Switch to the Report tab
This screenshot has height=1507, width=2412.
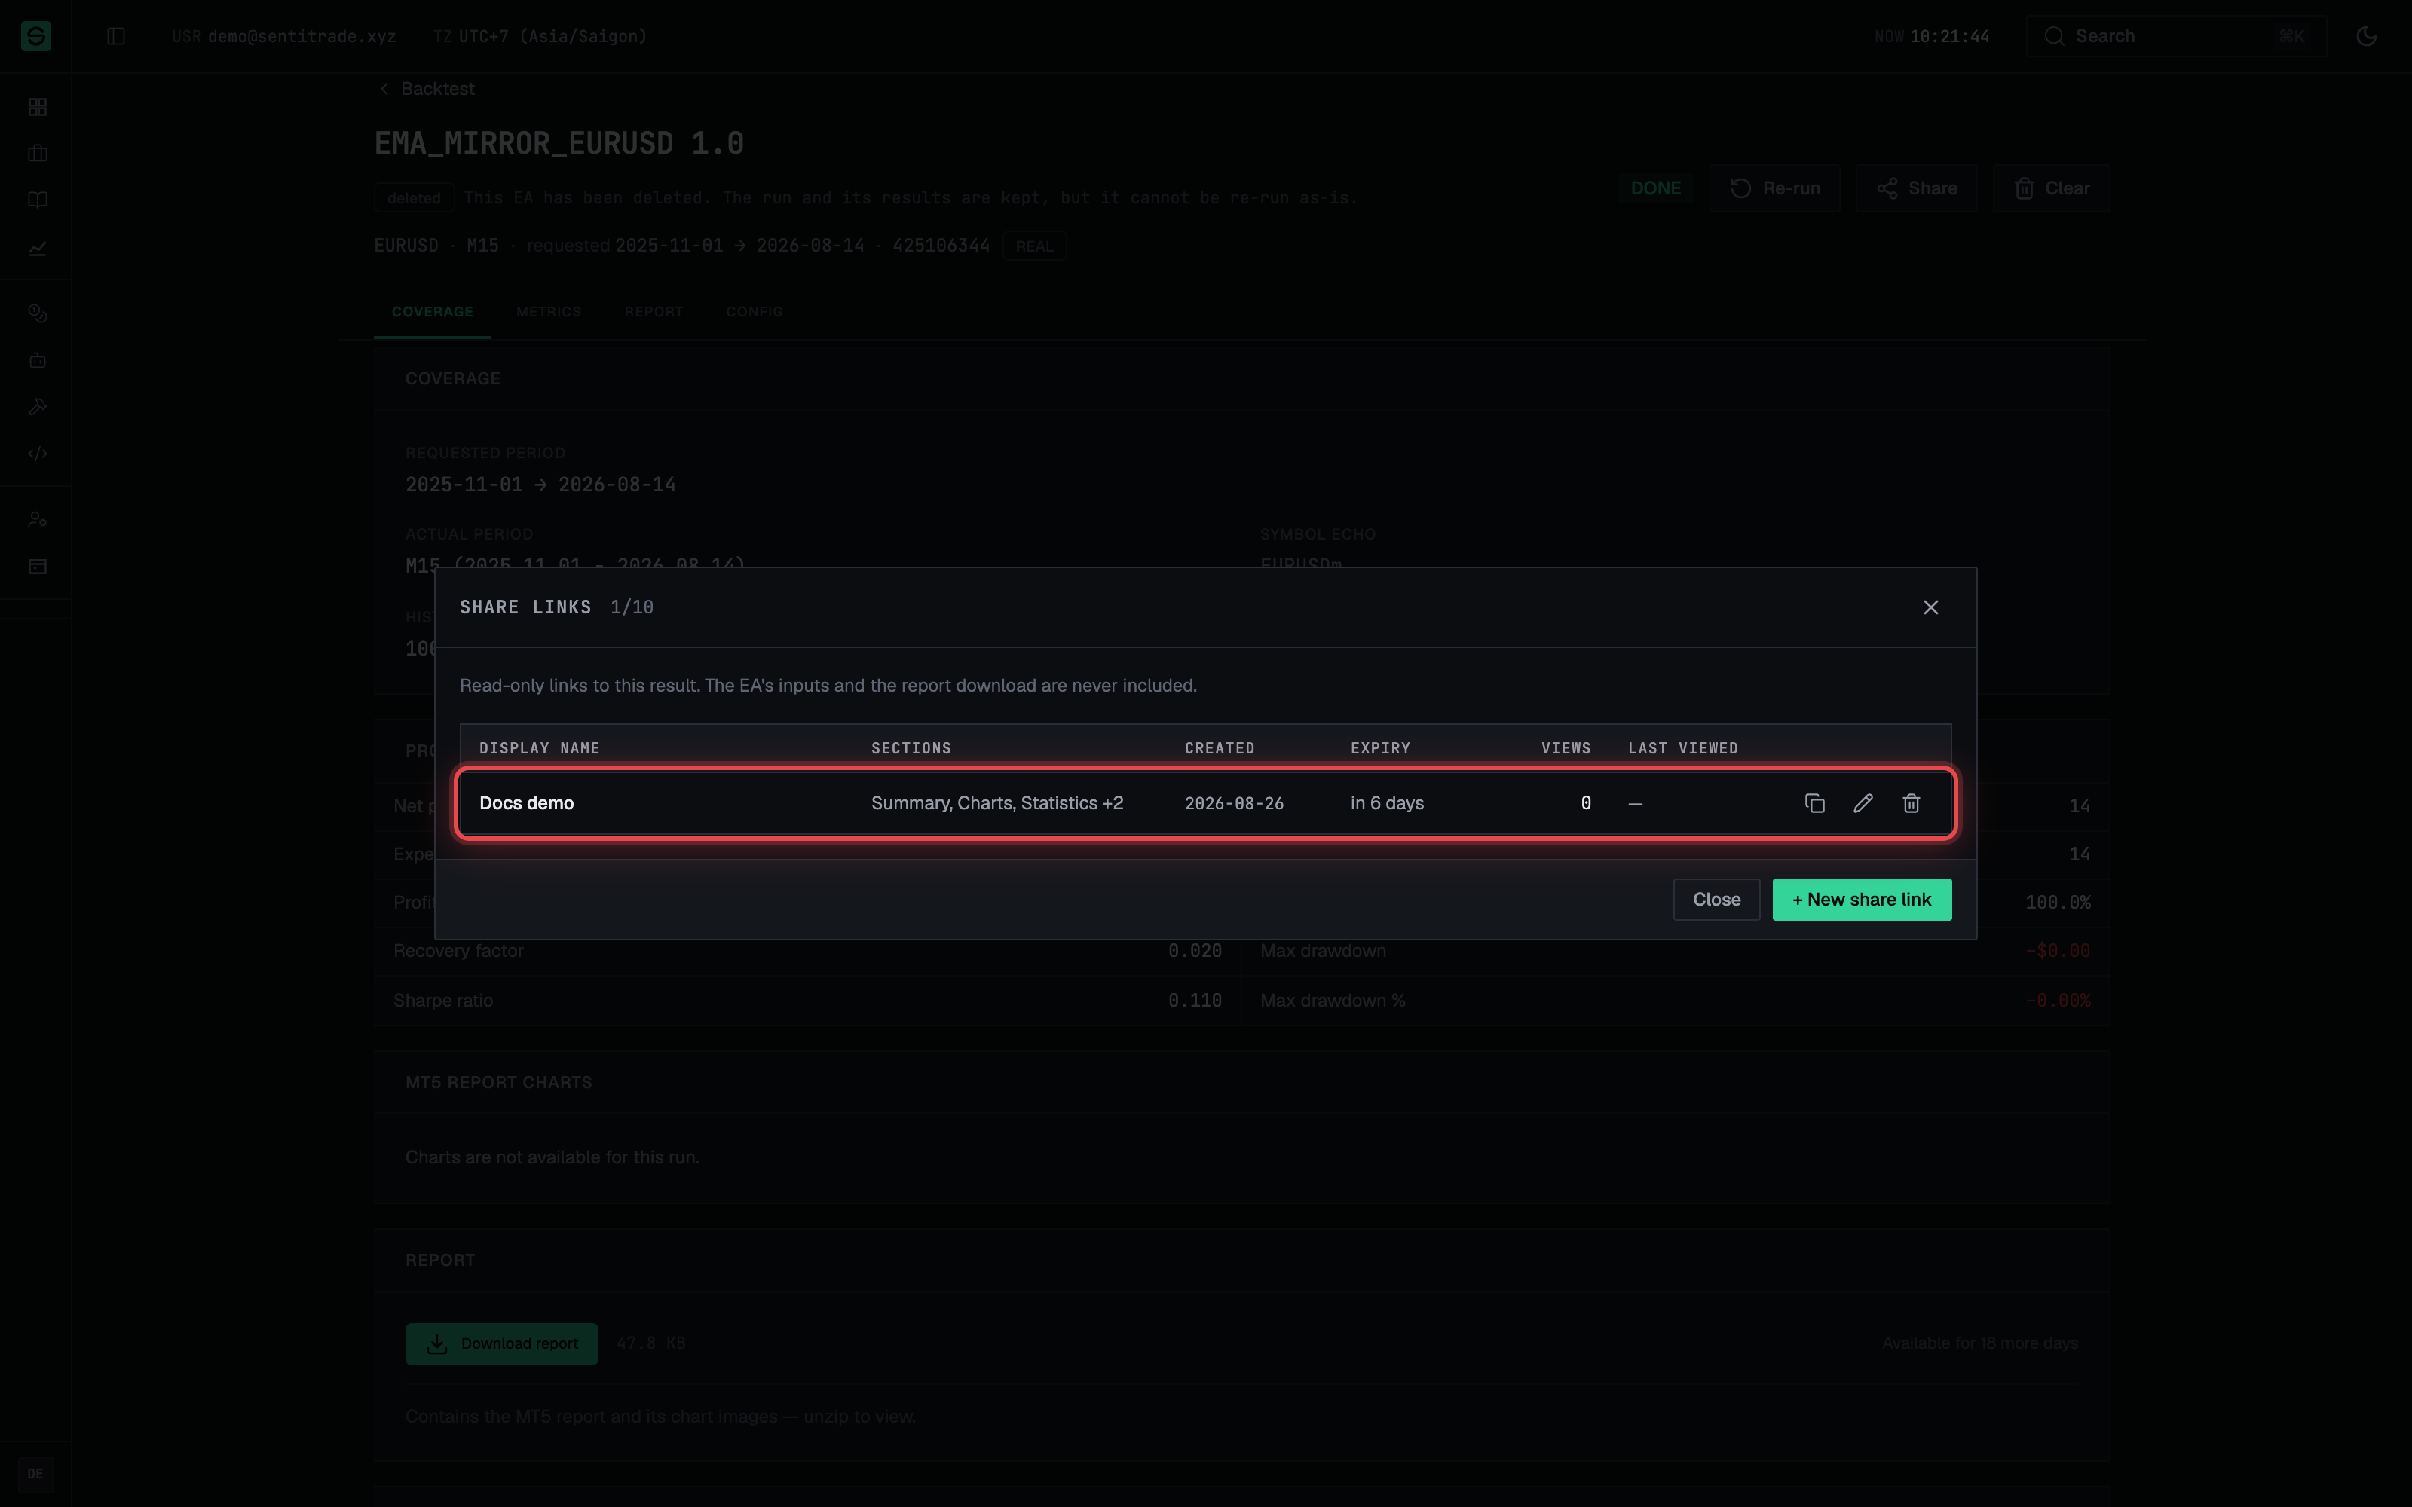654,312
